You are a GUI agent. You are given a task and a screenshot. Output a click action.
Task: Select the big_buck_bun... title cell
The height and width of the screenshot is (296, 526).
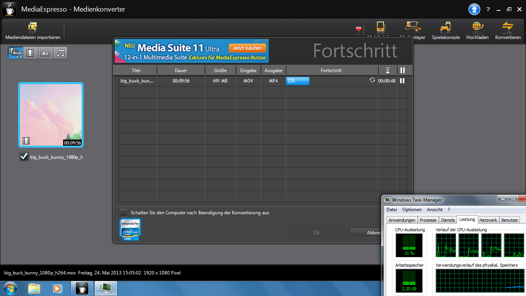click(137, 81)
